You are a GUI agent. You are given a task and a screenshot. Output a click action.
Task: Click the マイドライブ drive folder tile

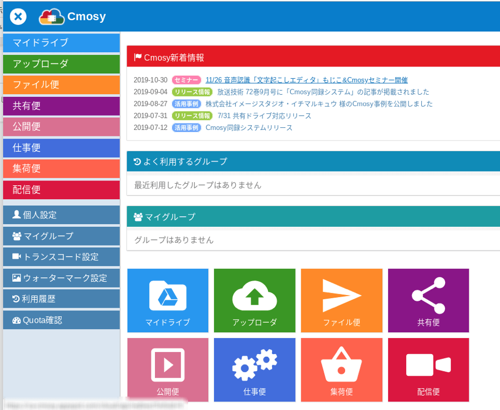pyautogui.click(x=168, y=300)
